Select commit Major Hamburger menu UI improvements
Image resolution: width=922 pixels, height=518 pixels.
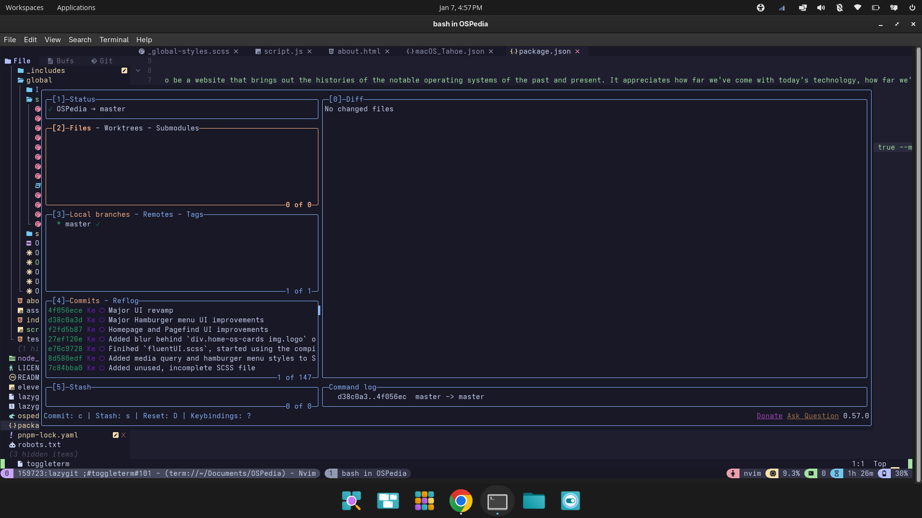click(x=186, y=320)
